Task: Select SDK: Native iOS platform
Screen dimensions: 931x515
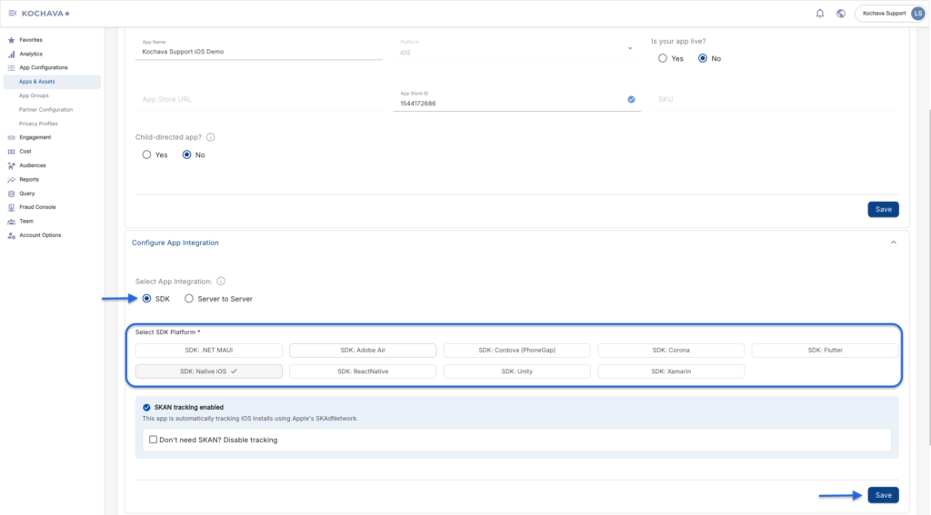Action: coord(209,371)
